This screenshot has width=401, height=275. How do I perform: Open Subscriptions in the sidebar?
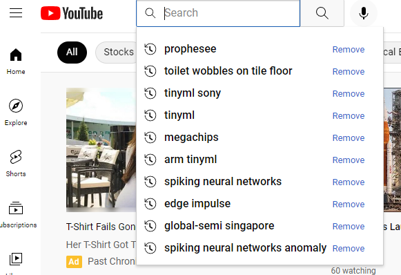pyautogui.click(x=16, y=215)
